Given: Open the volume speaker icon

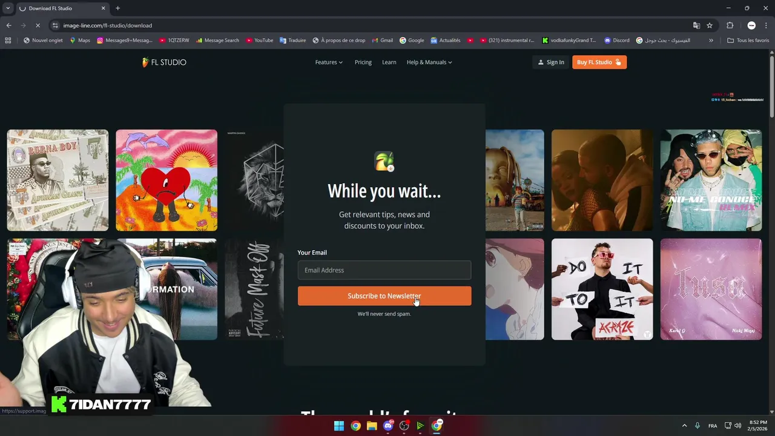Looking at the screenshot, I should tap(738, 426).
